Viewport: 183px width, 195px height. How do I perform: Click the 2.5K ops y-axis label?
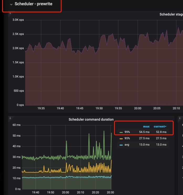pyautogui.click(x=18, y=34)
